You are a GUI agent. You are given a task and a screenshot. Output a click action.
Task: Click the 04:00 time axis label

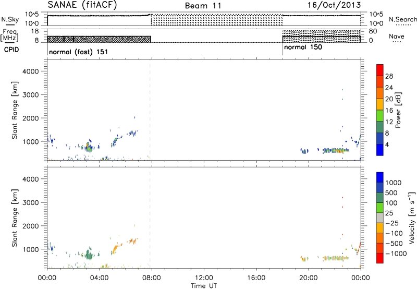point(99,278)
